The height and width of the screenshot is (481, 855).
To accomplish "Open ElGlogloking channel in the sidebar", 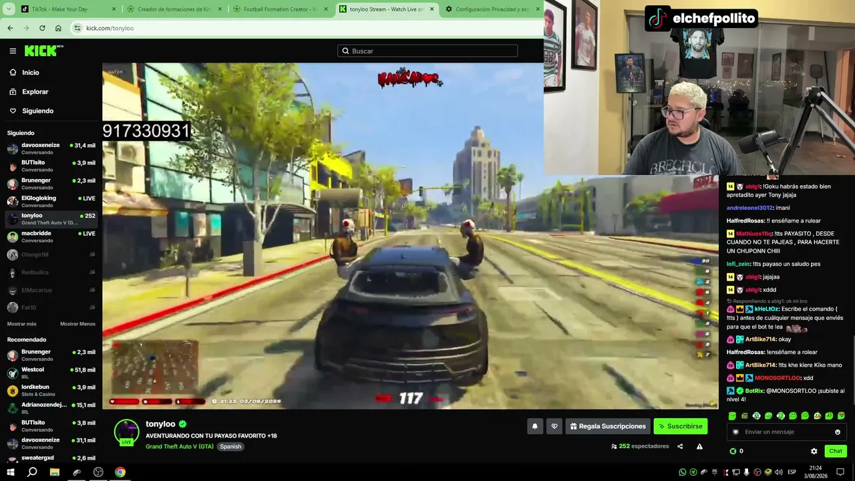I will click(51, 201).
